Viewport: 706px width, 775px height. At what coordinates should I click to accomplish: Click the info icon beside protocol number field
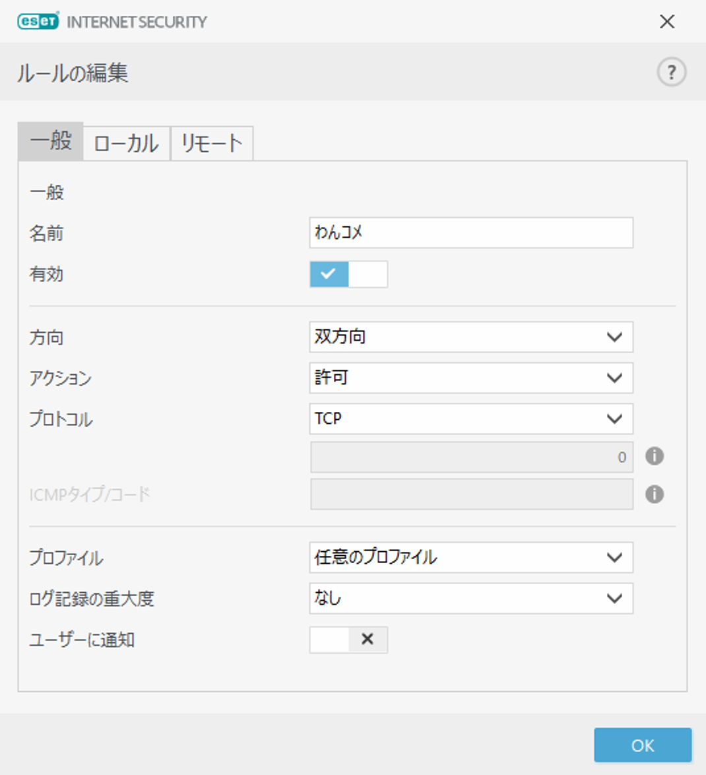(654, 456)
